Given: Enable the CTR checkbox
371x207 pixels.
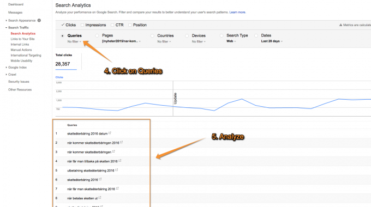Looking at the screenshot, I should point(112,25).
